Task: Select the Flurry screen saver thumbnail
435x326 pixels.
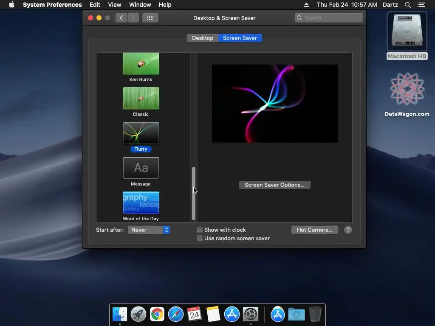Action: pos(141,133)
